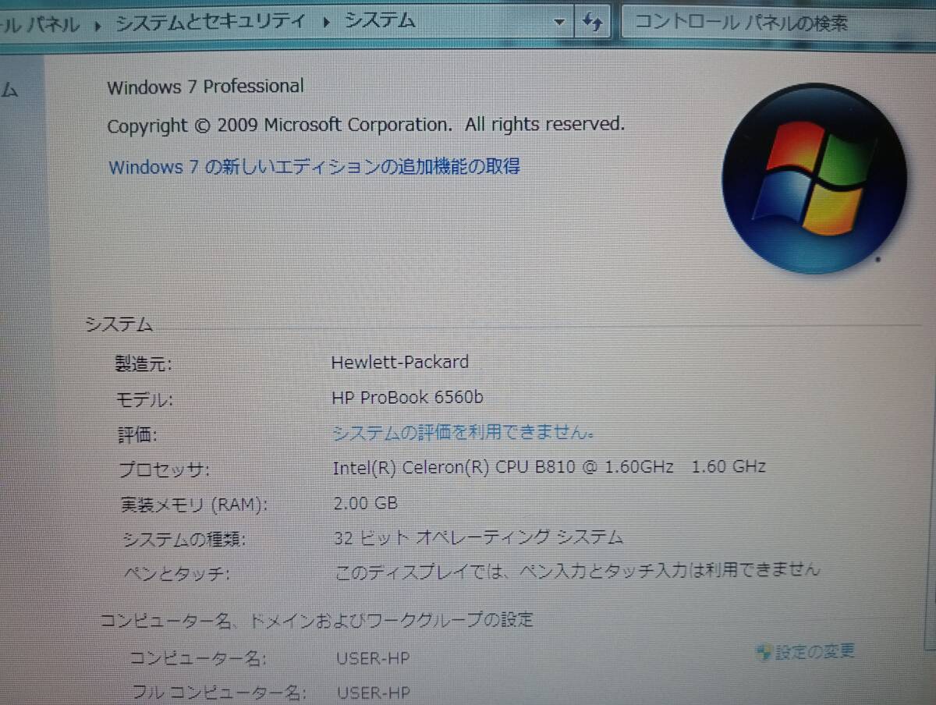Click the システム section heading
Screen dimensions: 936x705
click(119, 325)
